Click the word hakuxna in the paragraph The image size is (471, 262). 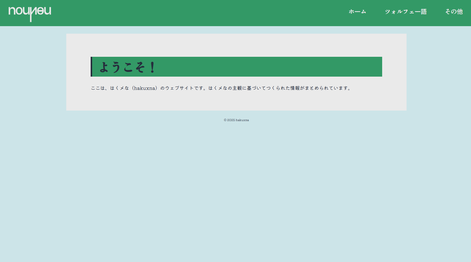[x=145, y=88]
